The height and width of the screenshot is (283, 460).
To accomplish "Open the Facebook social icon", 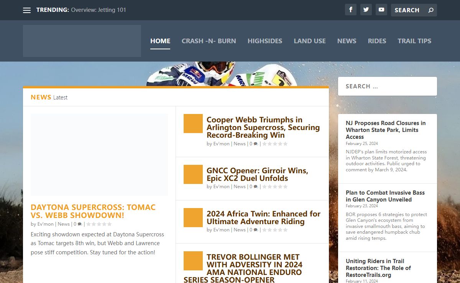I will click(x=351, y=10).
